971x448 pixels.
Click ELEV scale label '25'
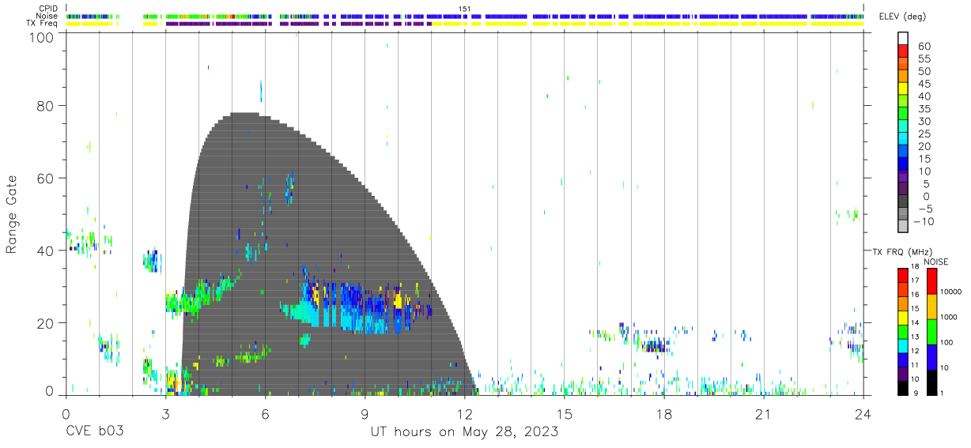(x=924, y=134)
